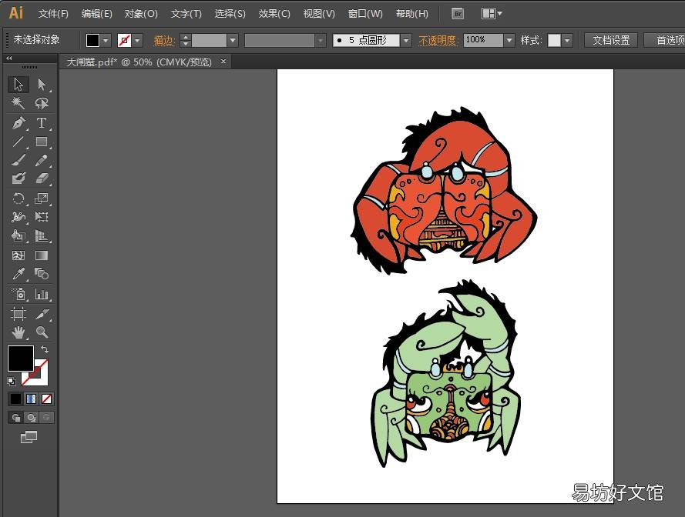Open Adobe Bridge via the Br icon

[458, 14]
